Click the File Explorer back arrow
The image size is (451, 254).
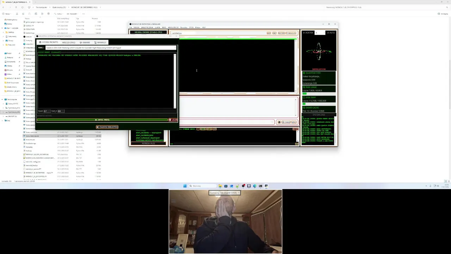[4, 7]
